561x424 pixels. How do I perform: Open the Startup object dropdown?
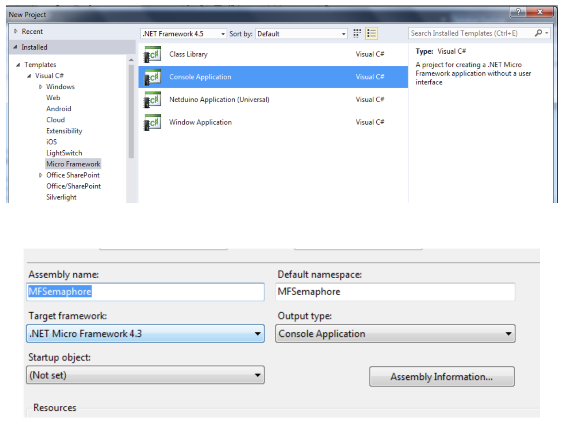(145, 375)
